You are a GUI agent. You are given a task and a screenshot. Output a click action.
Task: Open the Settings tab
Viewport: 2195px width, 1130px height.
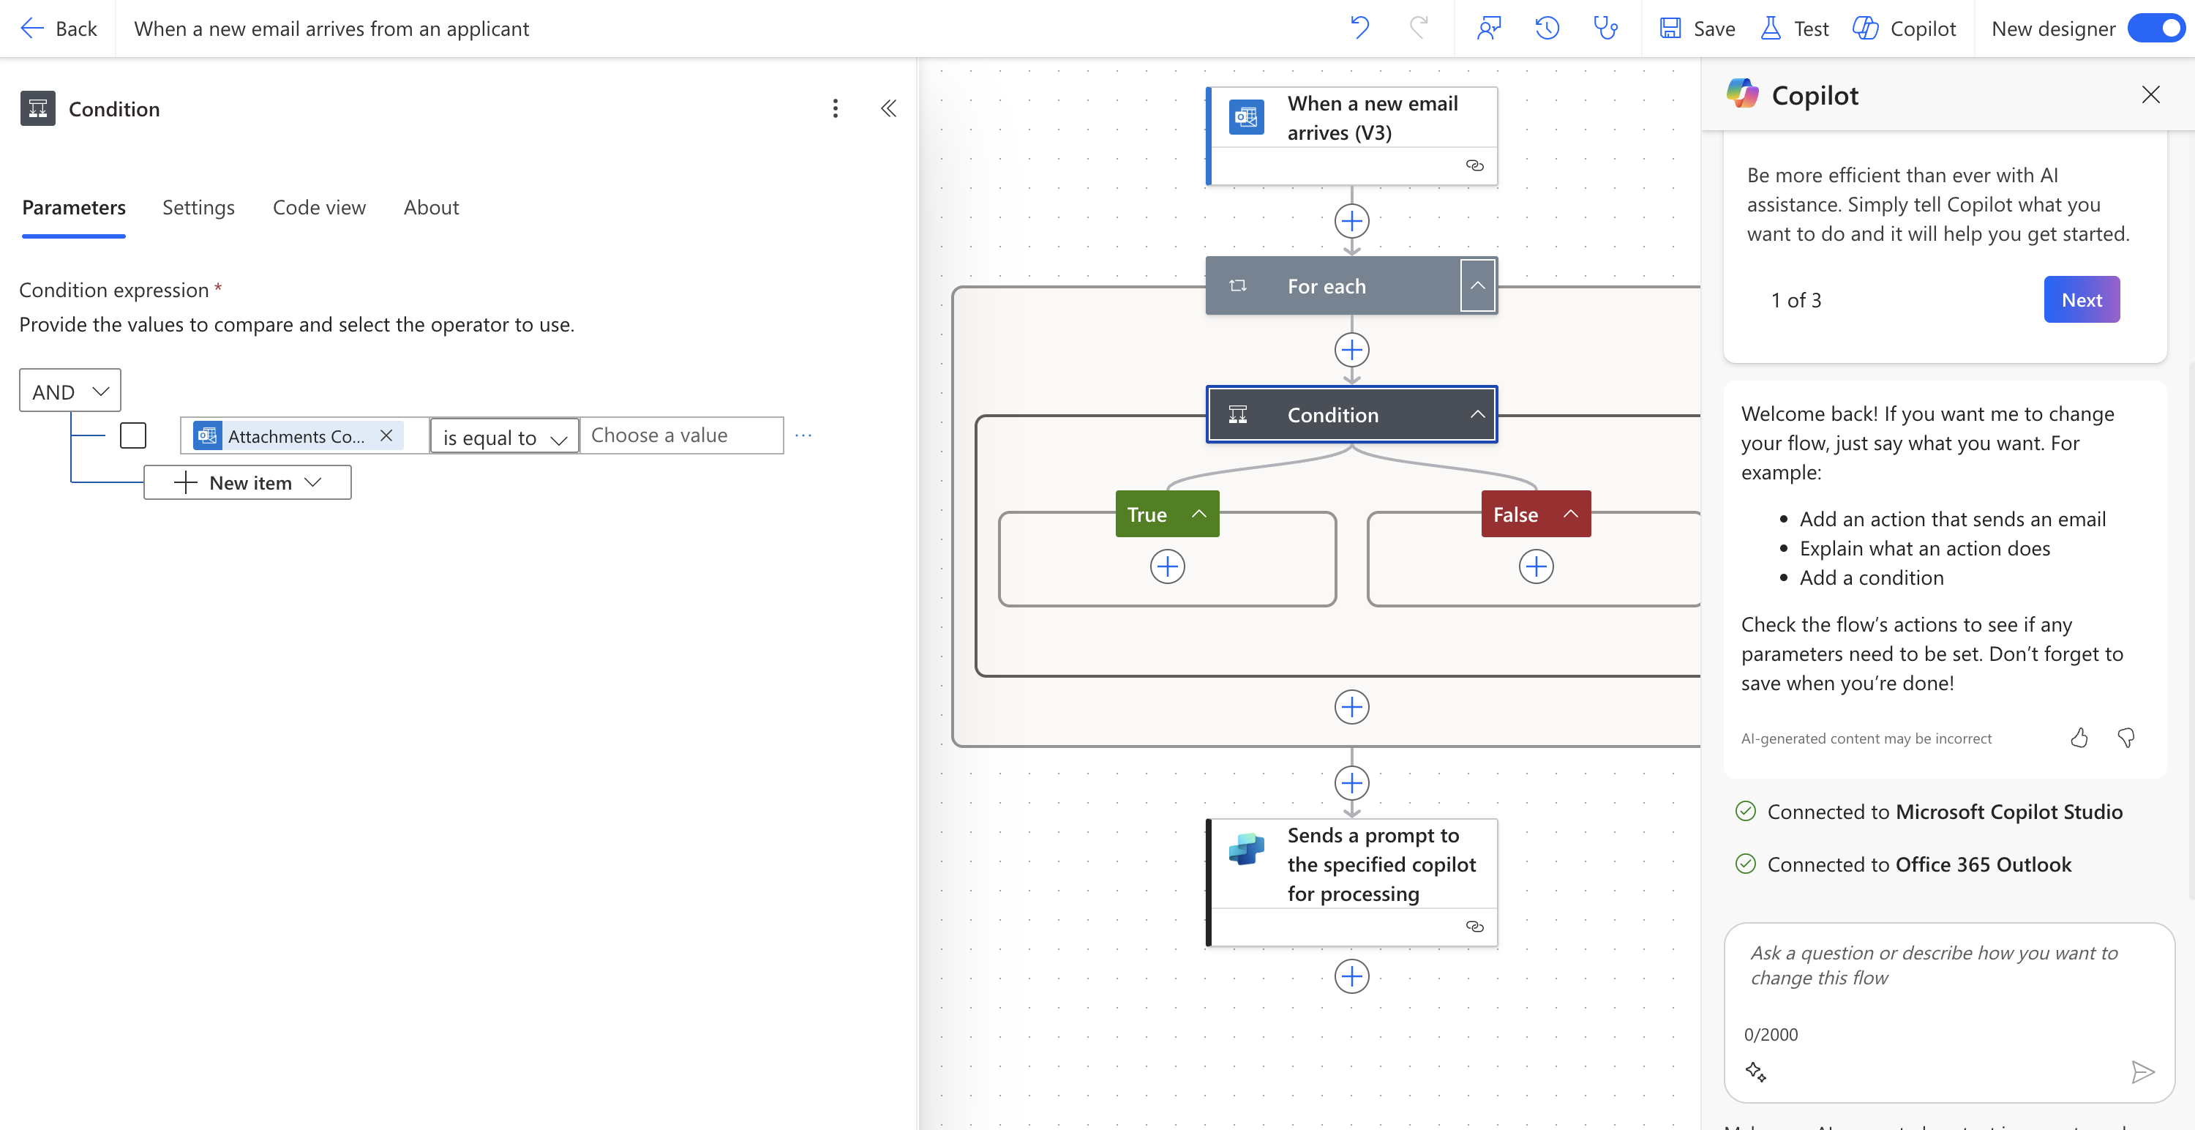tap(198, 207)
